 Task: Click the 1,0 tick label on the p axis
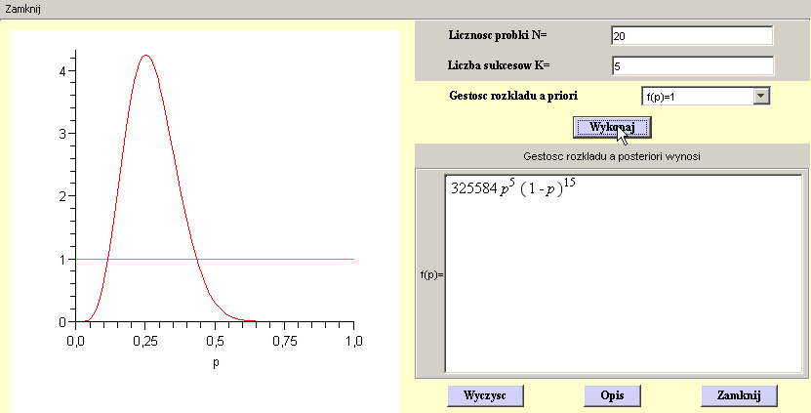point(353,341)
